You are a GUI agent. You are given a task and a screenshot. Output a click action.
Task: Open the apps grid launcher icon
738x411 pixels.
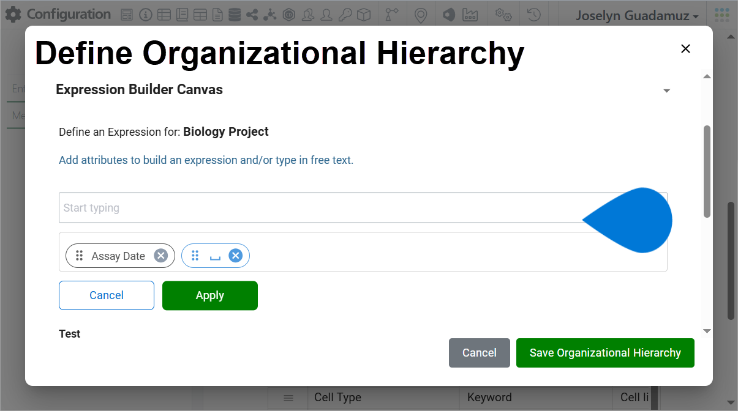click(719, 15)
